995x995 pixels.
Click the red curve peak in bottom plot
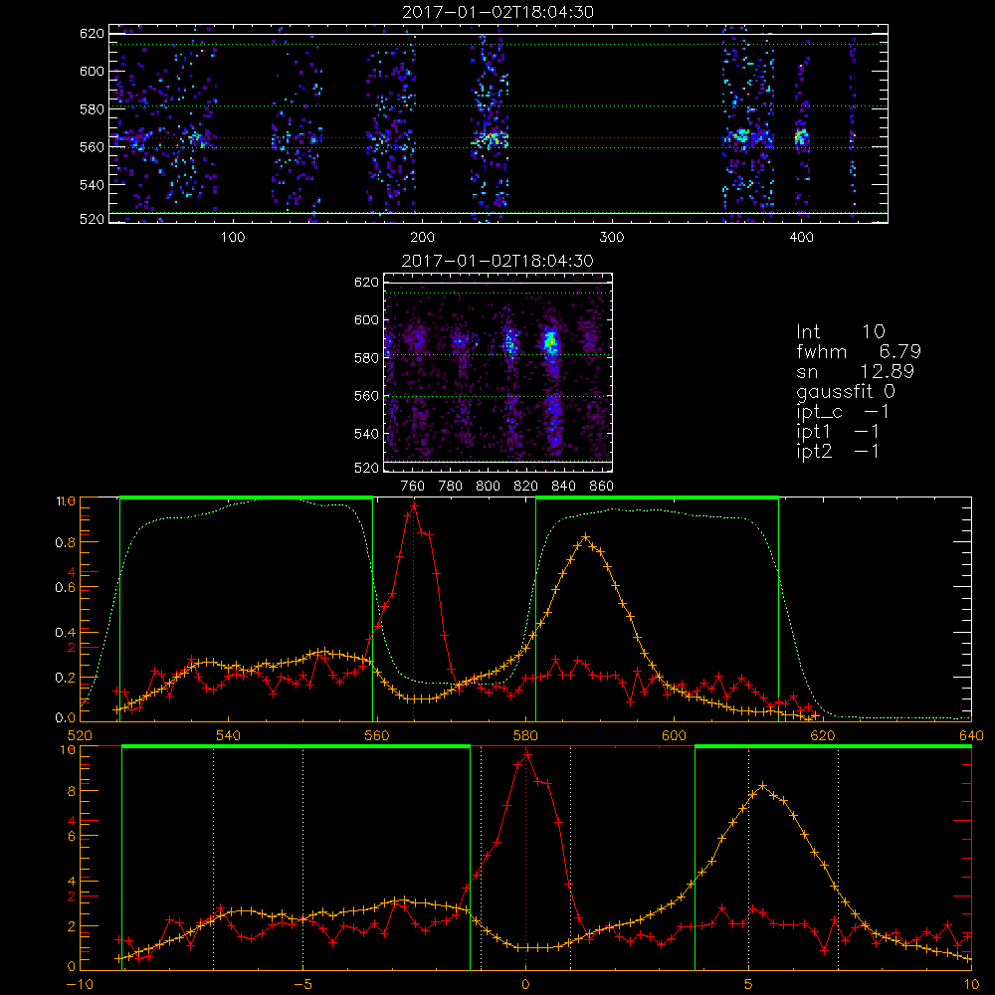(x=526, y=754)
